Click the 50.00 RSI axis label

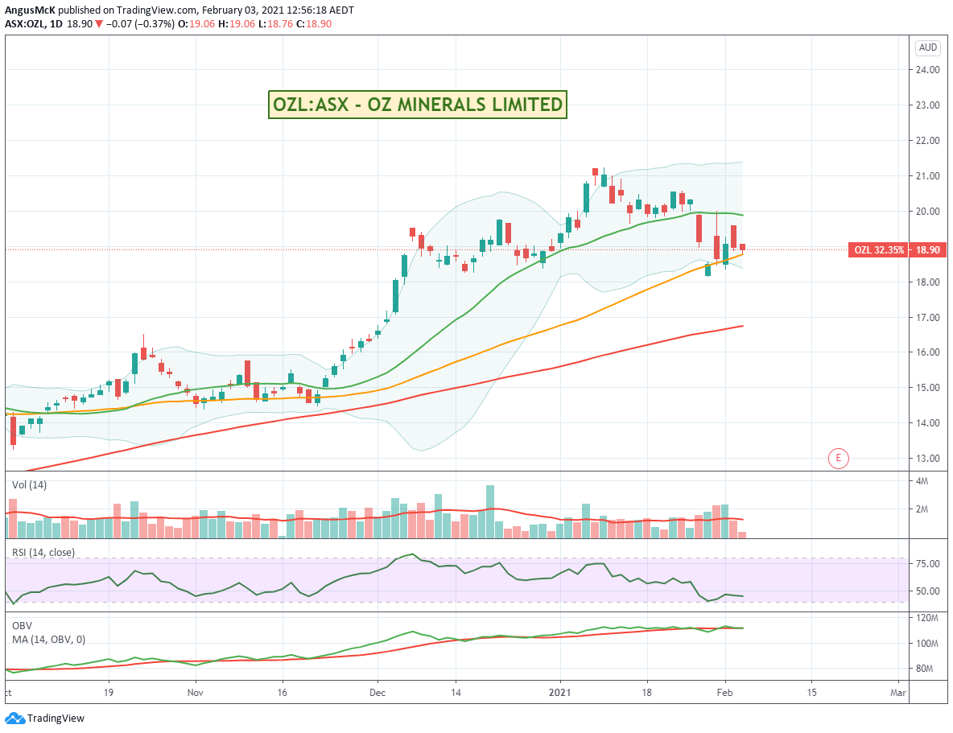pyautogui.click(x=927, y=591)
